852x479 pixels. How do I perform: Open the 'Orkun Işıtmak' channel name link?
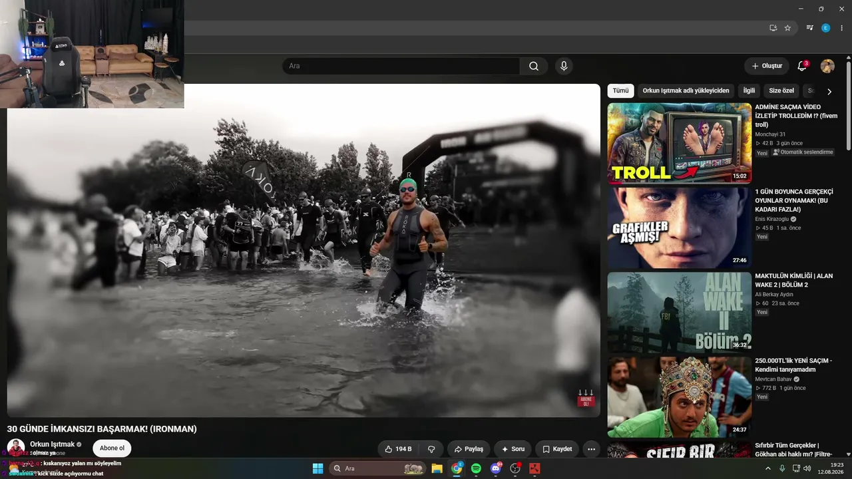[x=53, y=444]
